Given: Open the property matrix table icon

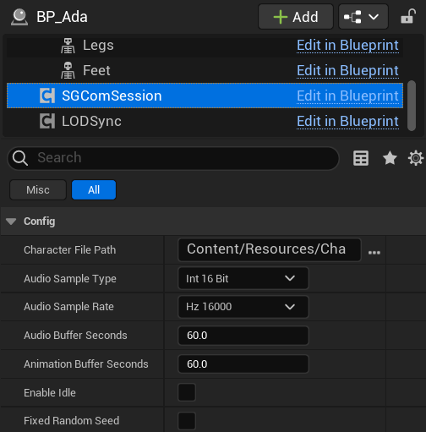Looking at the screenshot, I should pos(361,158).
